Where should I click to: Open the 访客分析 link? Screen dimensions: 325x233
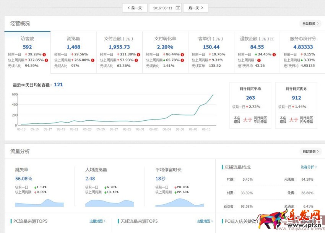point(309,167)
